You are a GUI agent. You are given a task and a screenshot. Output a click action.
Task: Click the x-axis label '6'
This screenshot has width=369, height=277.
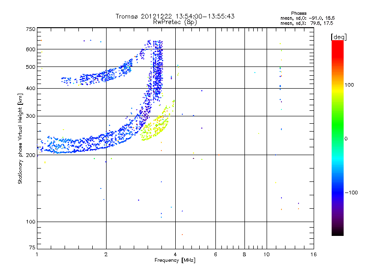click(x=215, y=254)
